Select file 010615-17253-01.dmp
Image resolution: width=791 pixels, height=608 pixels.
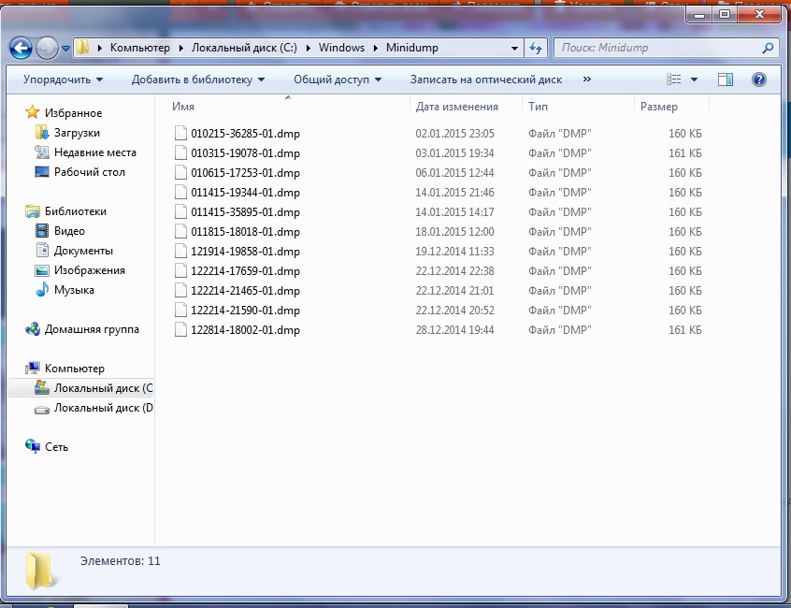click(x=245, y=173)
